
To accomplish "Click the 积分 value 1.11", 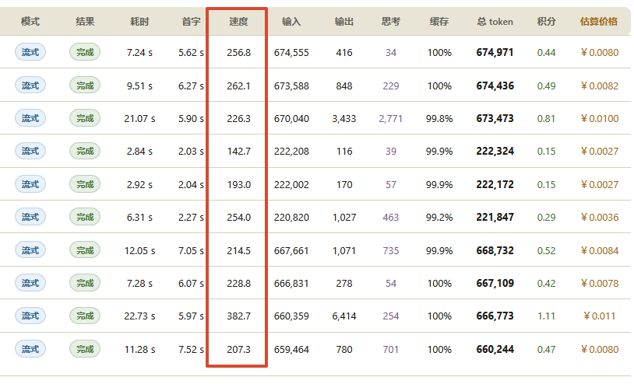I will click(x=546, y=316).
